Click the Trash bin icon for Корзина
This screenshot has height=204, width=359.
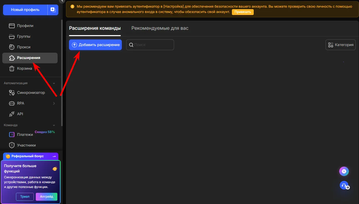pyautogui.click(x=12, y=68)
